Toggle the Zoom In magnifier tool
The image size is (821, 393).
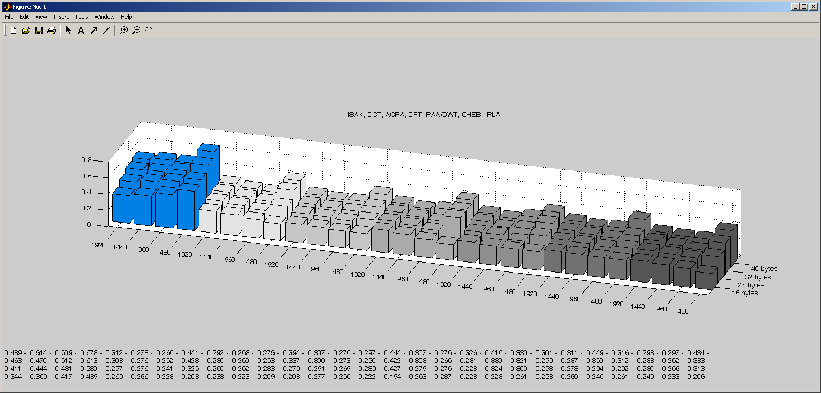(123, 31)
